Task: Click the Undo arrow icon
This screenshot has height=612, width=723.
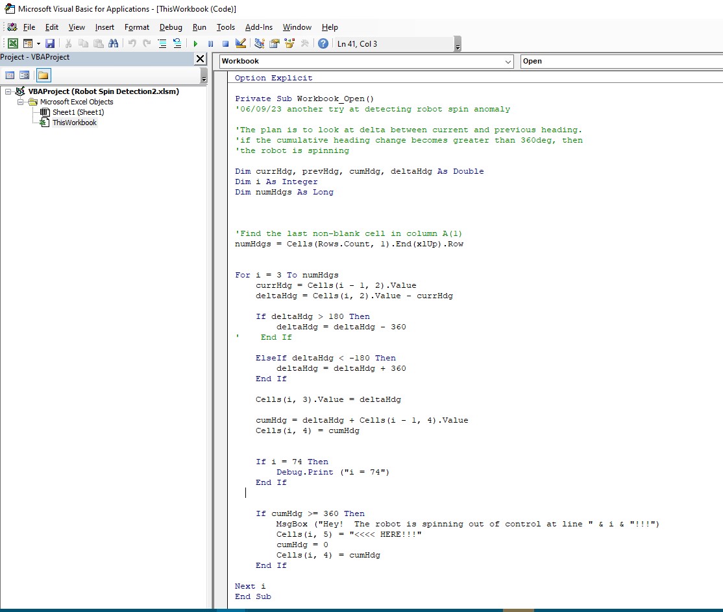Action: pos(132,43)
